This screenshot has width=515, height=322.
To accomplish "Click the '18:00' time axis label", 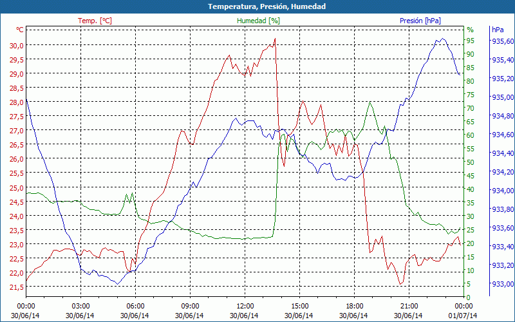I will point(355,307).
